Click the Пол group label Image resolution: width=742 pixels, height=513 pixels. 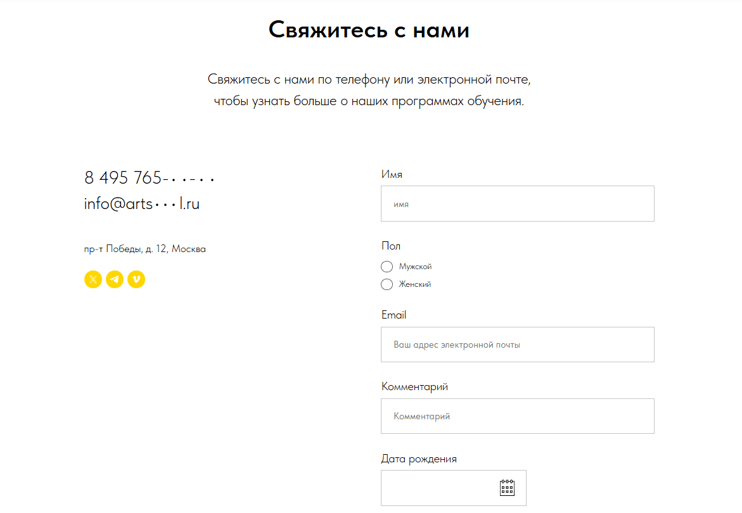[x=391, y=246]
